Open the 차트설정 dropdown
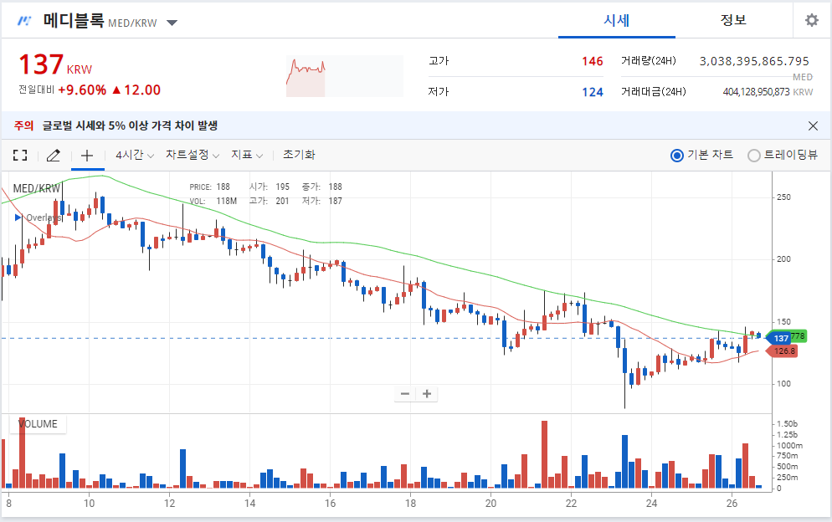This screenshot has width=832, height=522. pos(192,155)
